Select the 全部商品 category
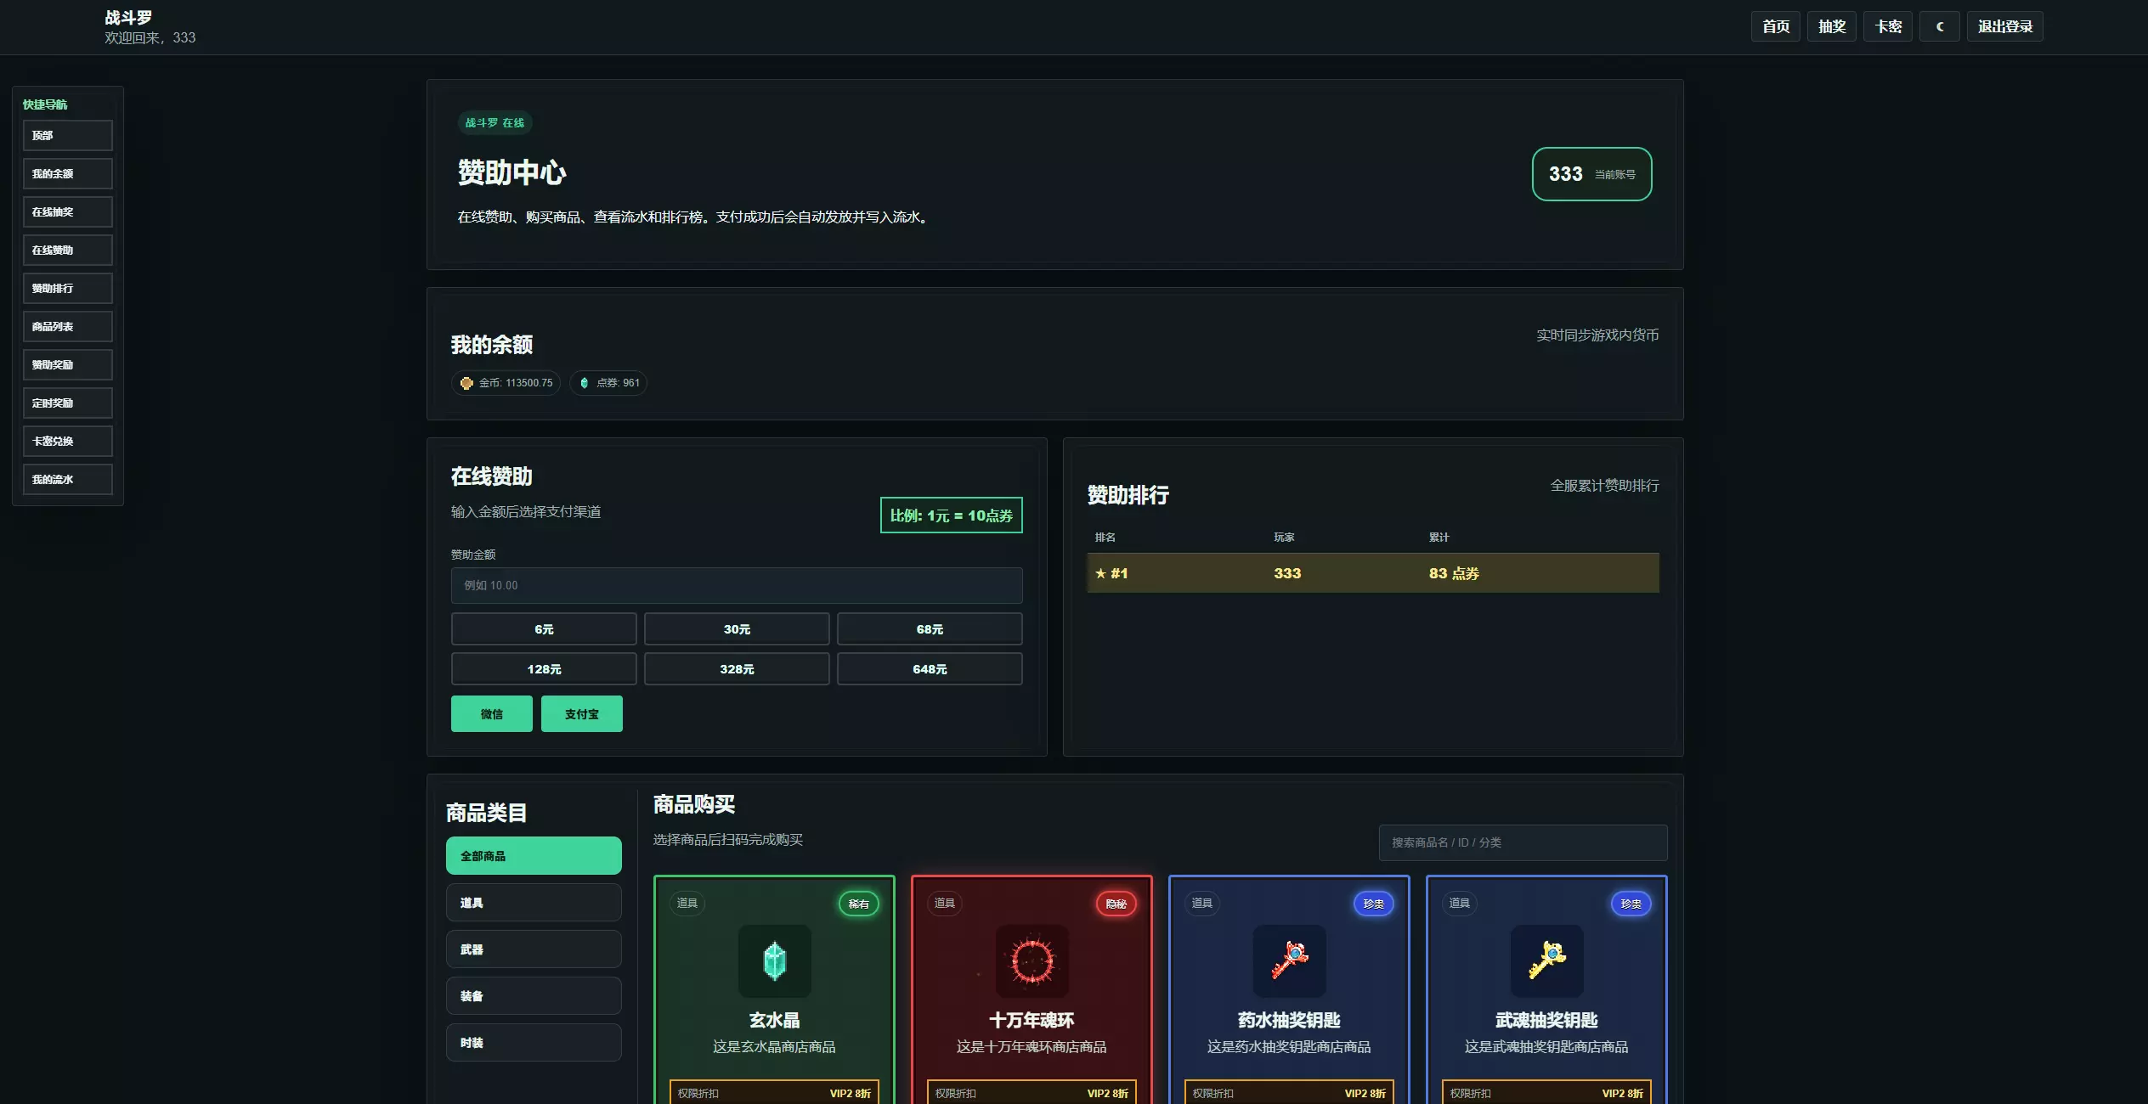Screen dimensions: 2148x1104 (x=534, y=855)
